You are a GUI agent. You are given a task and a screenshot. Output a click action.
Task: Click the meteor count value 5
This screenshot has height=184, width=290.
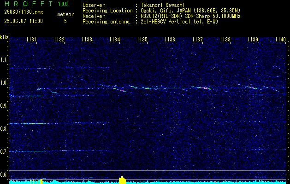(65, 21)
